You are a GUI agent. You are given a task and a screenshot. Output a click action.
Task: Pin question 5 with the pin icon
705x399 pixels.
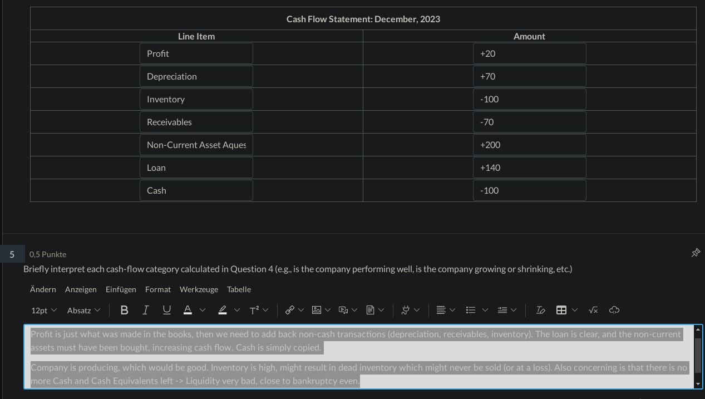pos(696,253)
